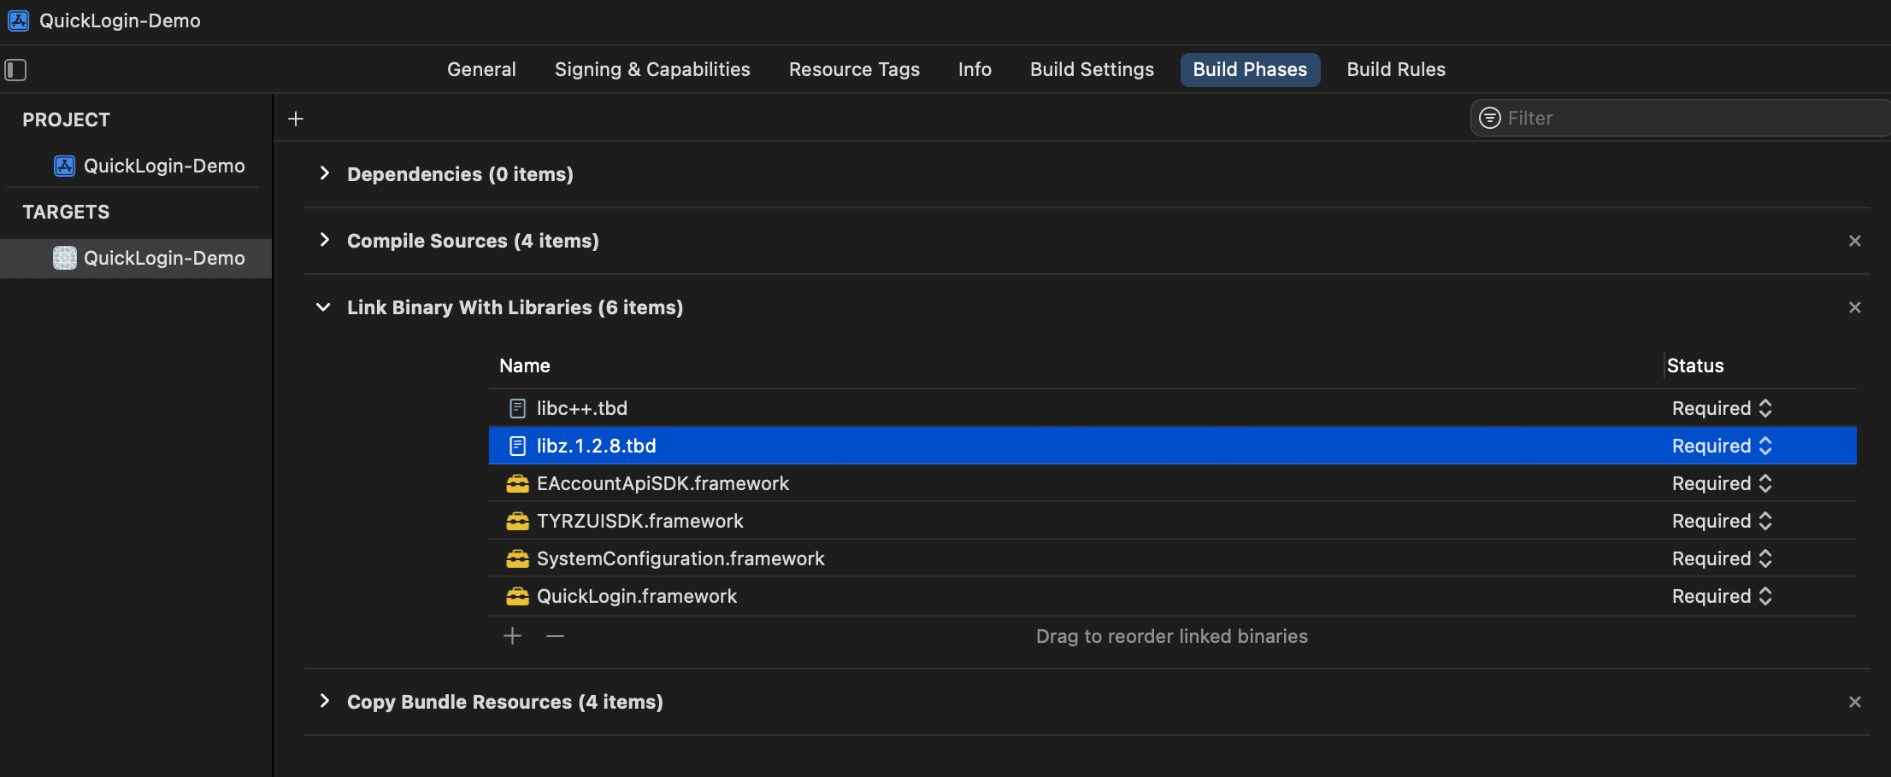This screenshot has height=777, width=1891.
Task: Click the QuickLogin-Demo project blueprint icon
Action: point(65,166)
